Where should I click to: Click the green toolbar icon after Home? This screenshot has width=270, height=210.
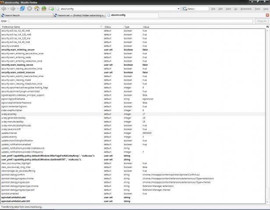[44, 9]
